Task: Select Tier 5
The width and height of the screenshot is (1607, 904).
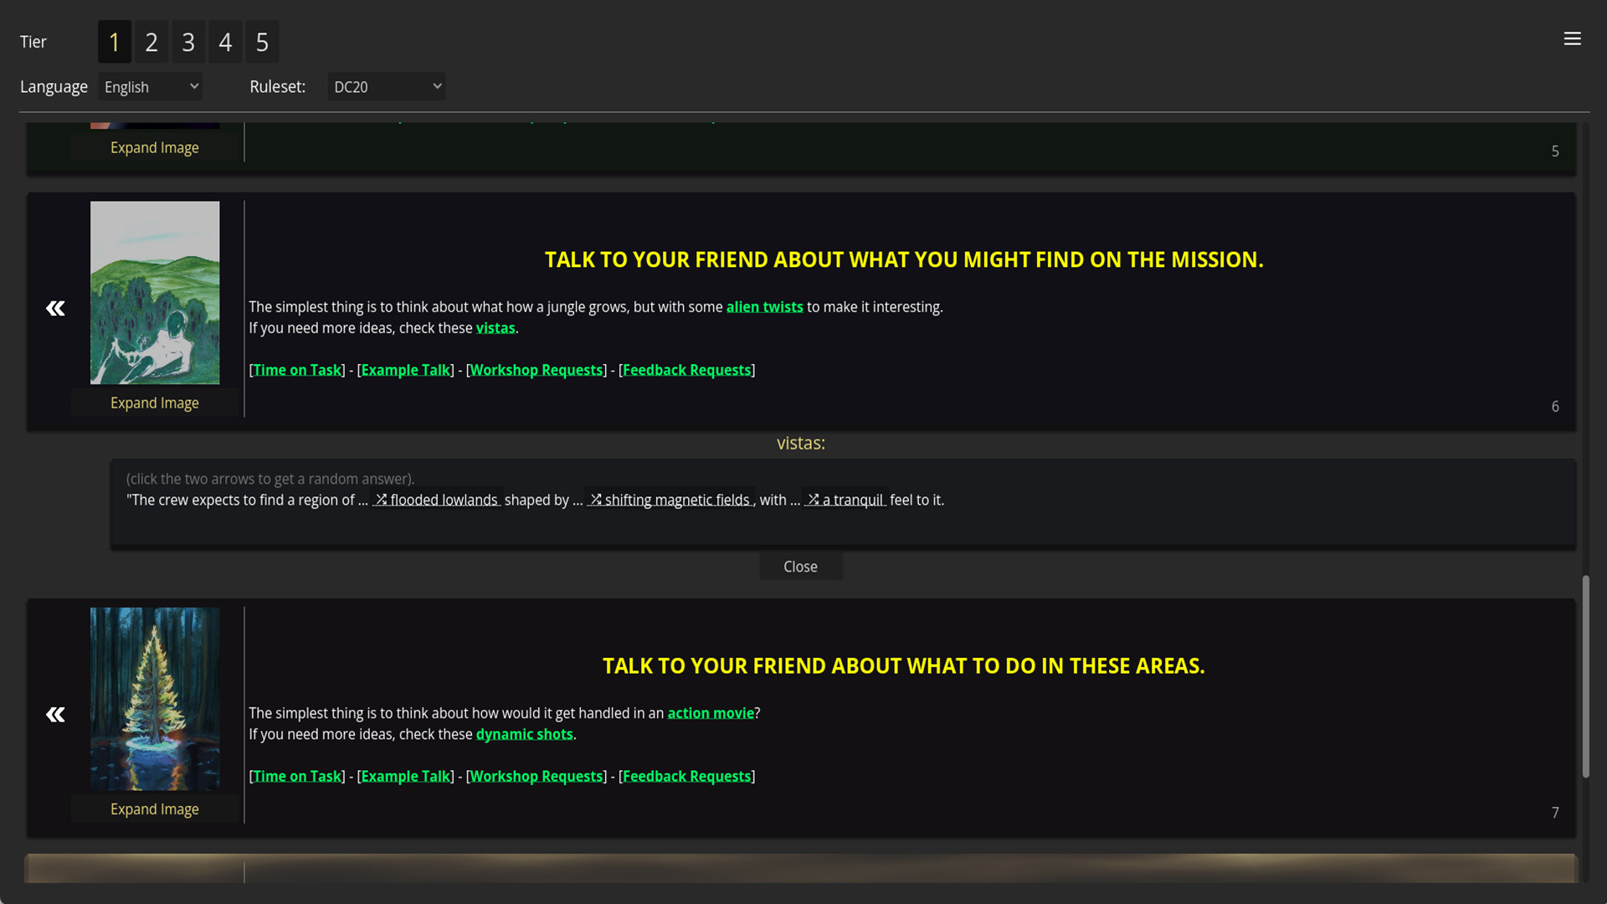Action: [262, 42]
